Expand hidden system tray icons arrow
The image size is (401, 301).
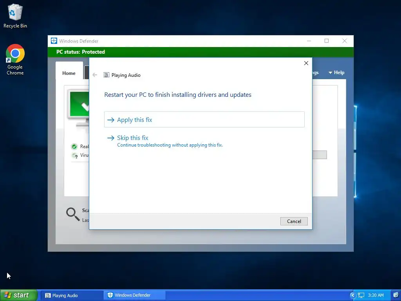click(x=353, y=296)
